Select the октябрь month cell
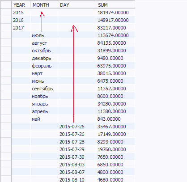This screenshot has width=187, height=182. tap(44, 51)
